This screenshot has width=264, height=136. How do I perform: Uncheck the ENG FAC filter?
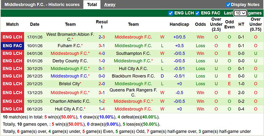point(197,13)
